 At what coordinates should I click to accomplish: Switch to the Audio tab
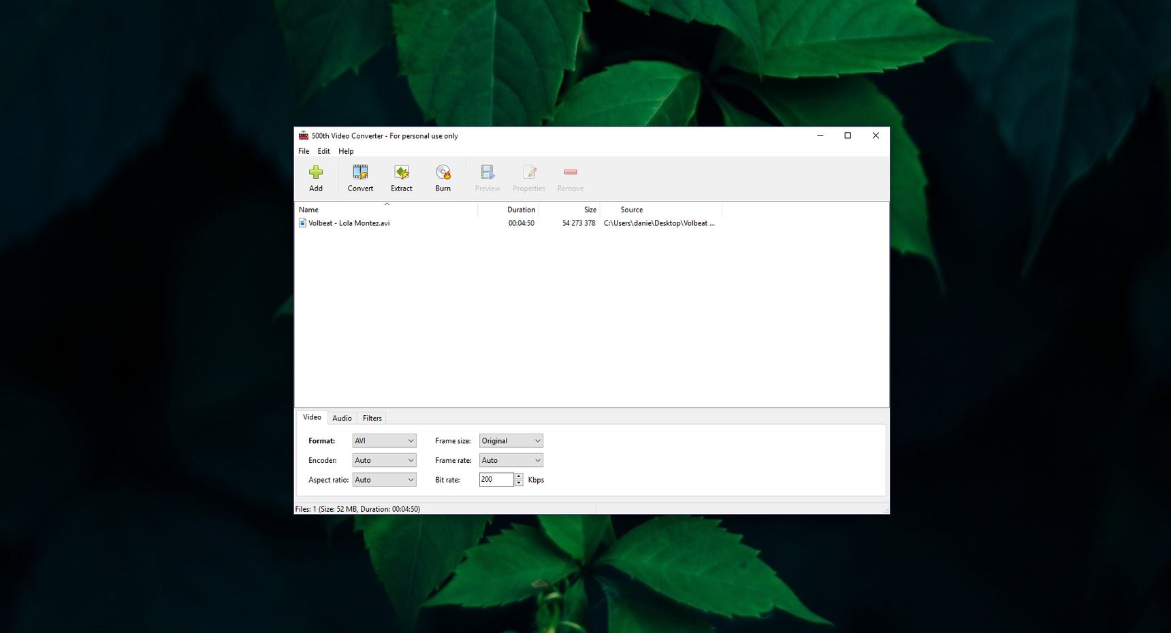click(x=342, y=418)
